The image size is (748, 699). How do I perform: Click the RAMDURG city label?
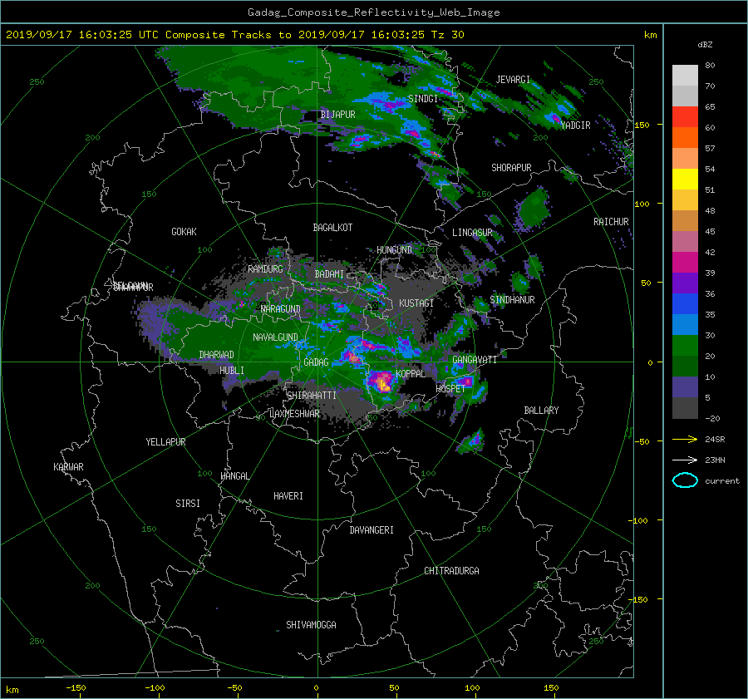pyautogui.click(x=265, y=269)
